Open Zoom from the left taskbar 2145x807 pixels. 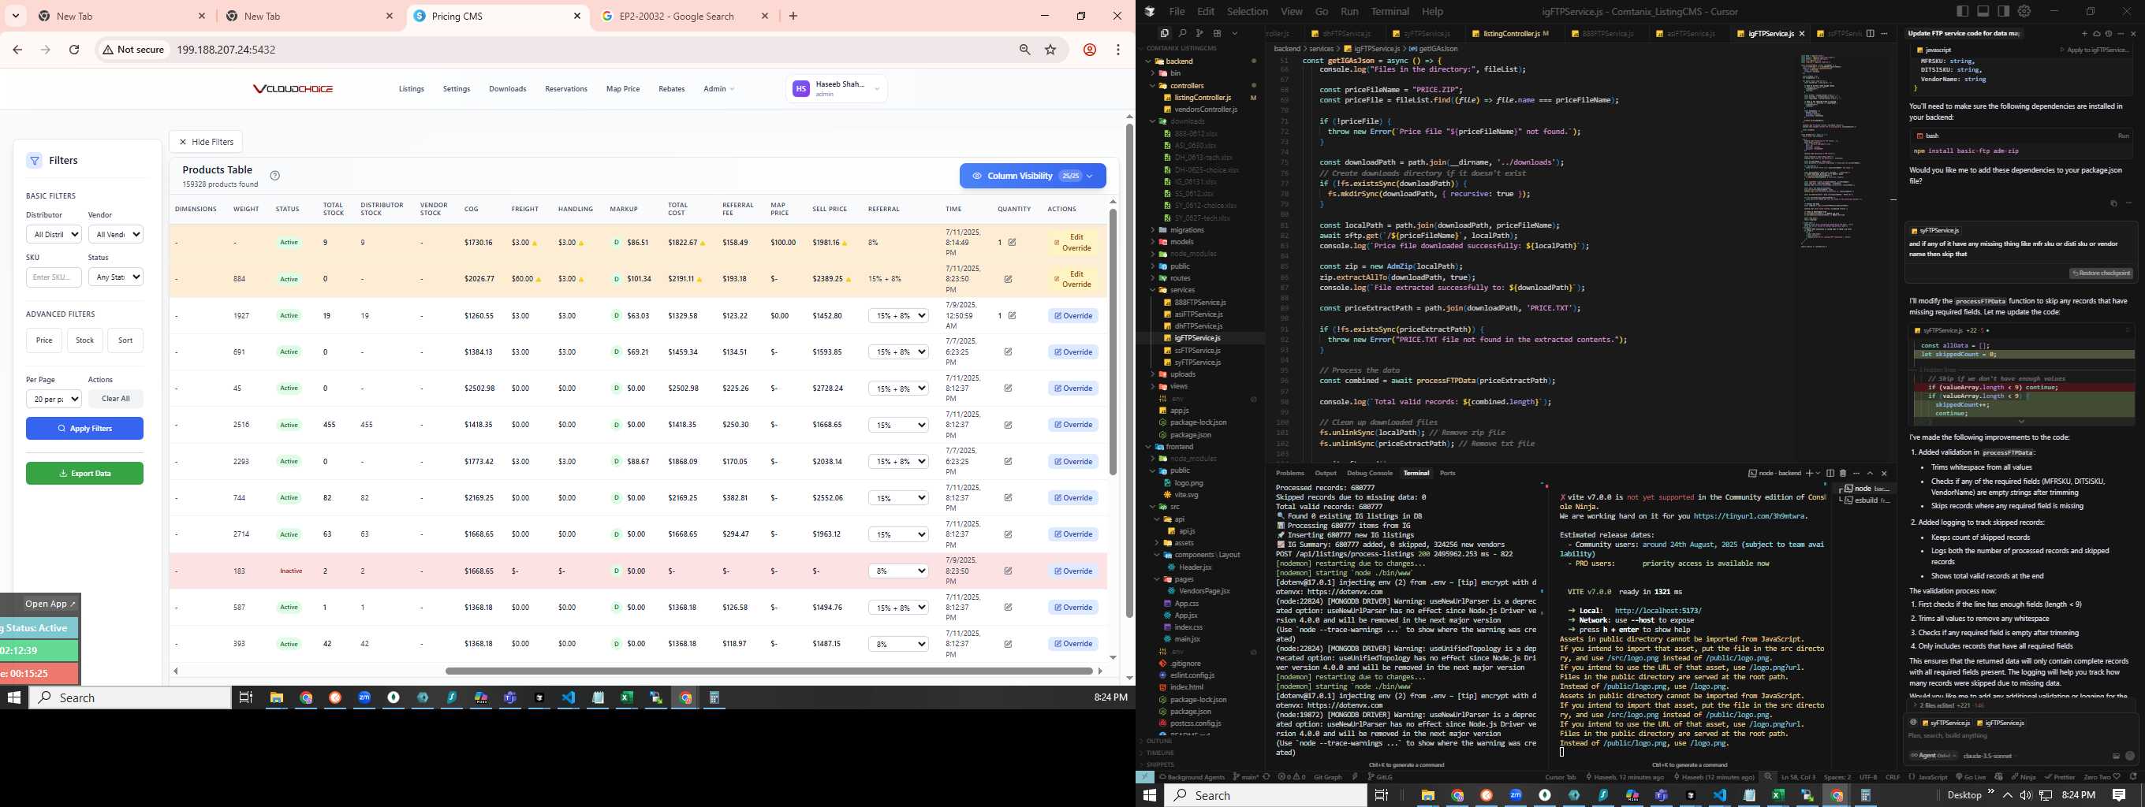point(364,697)
